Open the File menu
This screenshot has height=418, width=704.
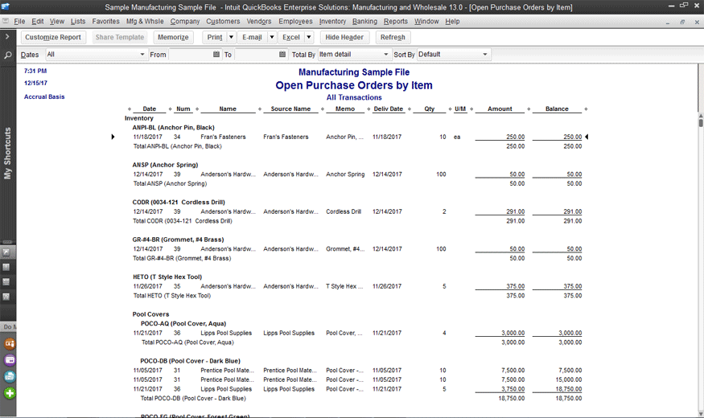coord(19,21)
